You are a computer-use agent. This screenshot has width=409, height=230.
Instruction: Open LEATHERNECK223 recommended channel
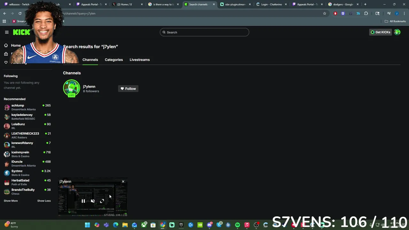[27, 135]
